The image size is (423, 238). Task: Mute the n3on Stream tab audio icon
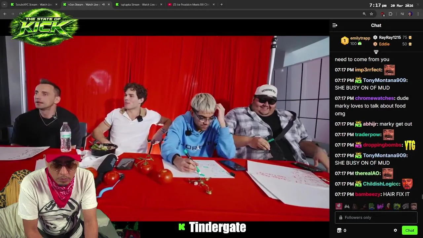click(x=103, y=5)
